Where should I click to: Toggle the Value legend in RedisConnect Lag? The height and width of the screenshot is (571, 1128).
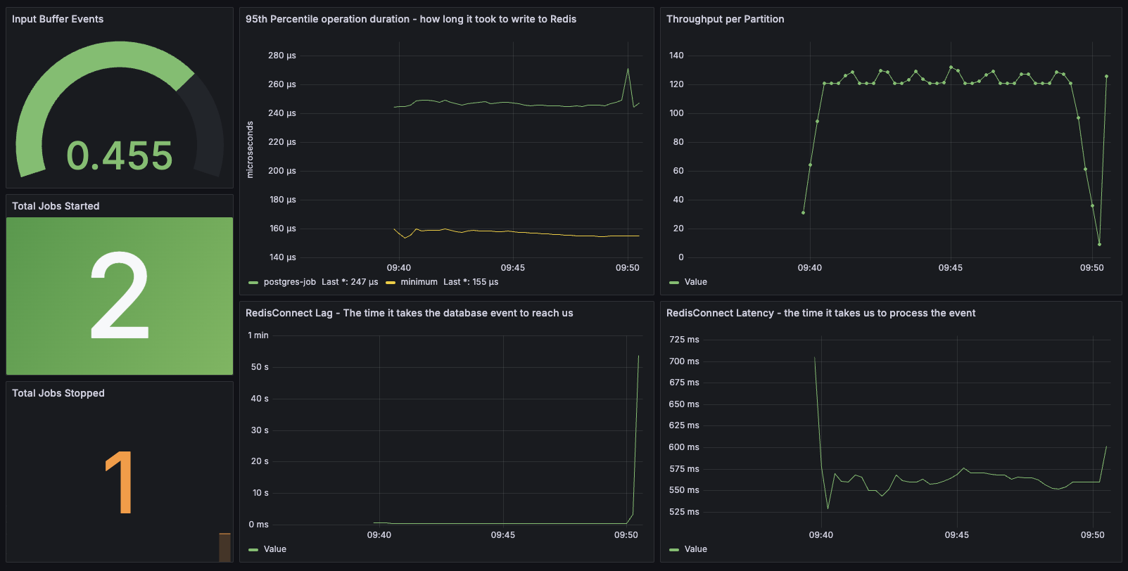275,549
